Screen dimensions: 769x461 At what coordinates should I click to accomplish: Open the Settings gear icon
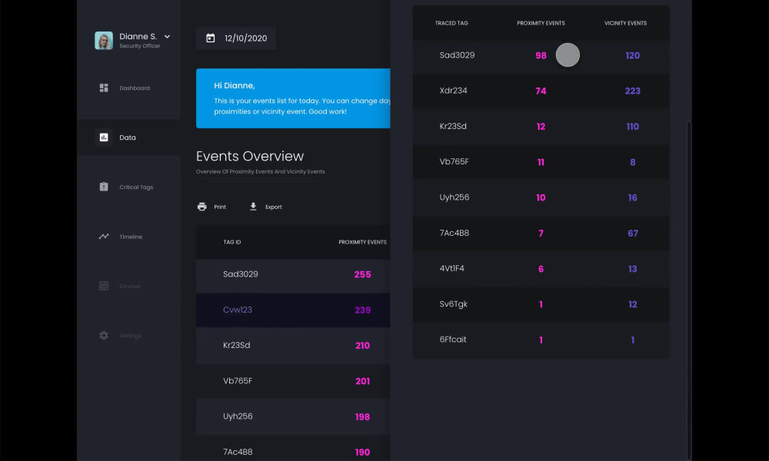click(104, 335)
